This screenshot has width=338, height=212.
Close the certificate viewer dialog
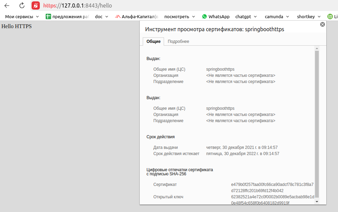[x=323, y=24]
